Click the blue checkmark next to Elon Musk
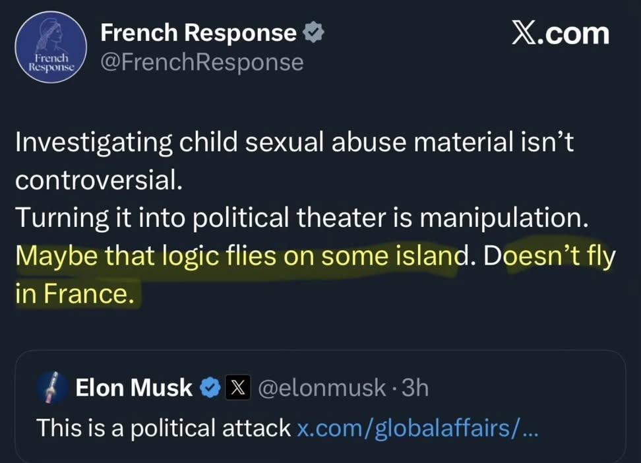This screenshot has height=463, width=641. [210, 387]
